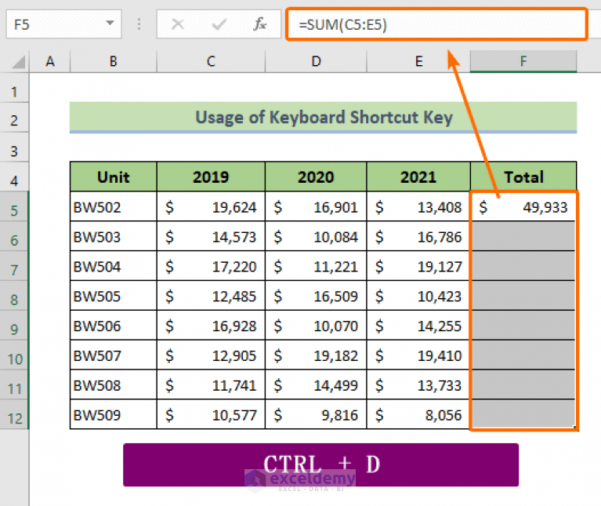Click the 12,485 cell in BW505 row
This screenshot has width=601, height=506.
pos(211,296)
